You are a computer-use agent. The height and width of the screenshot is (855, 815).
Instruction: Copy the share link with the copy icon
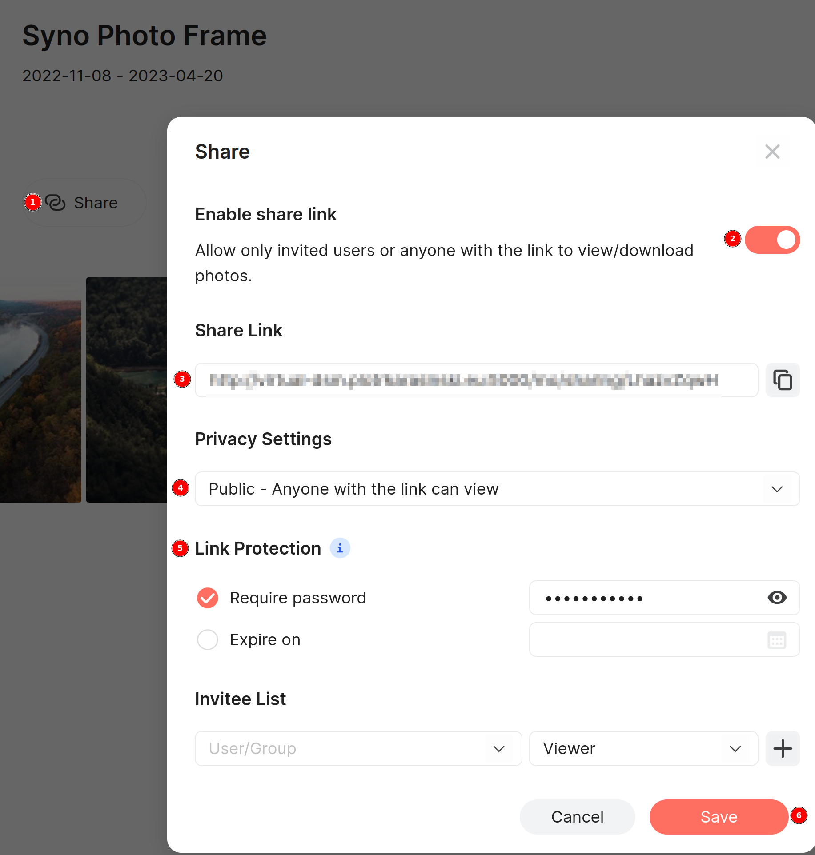point(783,380)
